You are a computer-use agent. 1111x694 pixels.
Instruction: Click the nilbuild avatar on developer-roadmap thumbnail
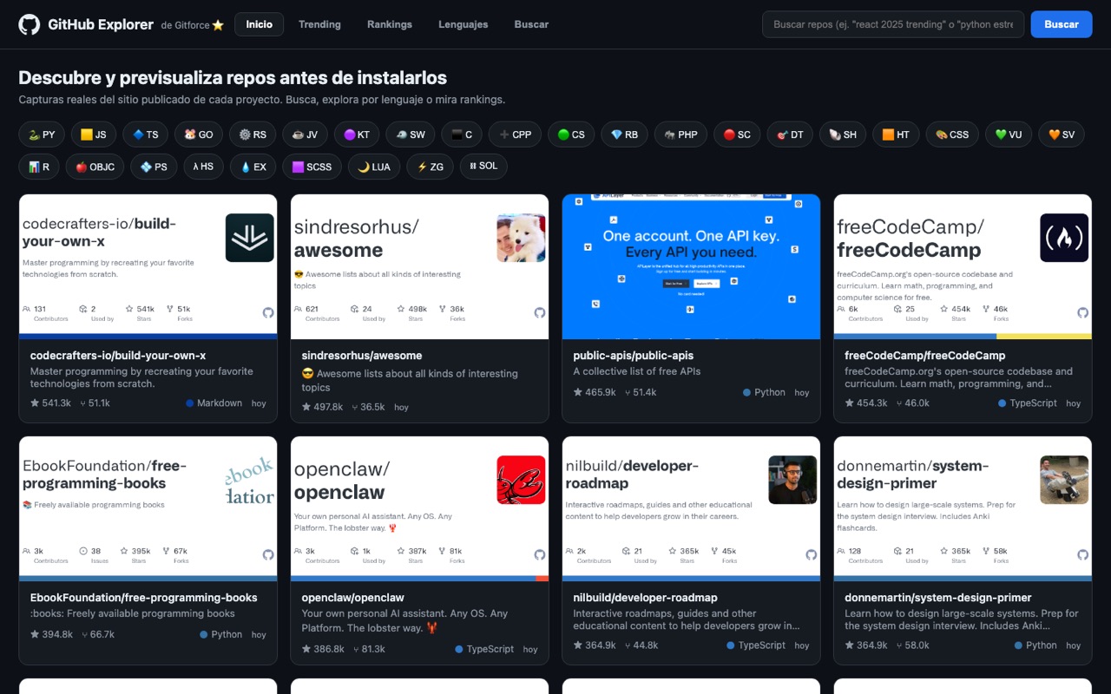(x=792, y=480)
